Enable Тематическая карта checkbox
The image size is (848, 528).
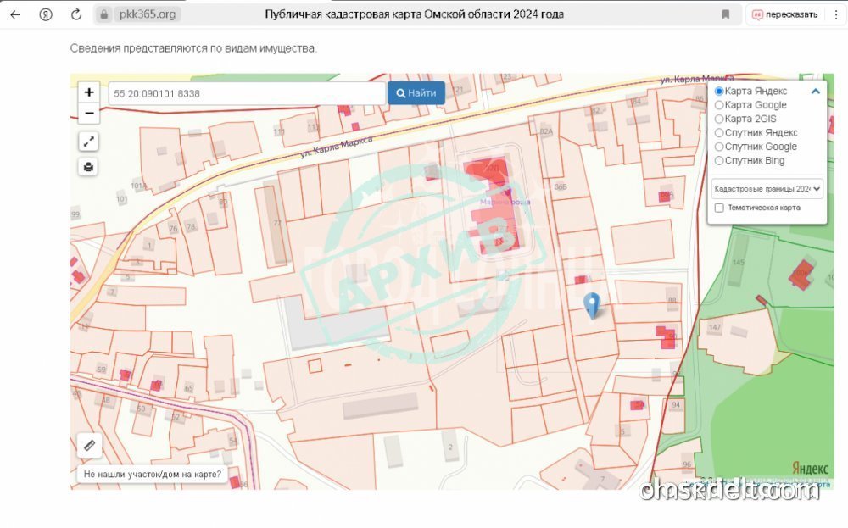point(719,208)
